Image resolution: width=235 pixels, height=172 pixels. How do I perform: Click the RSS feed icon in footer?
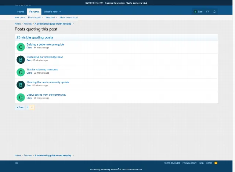(216, 163)
